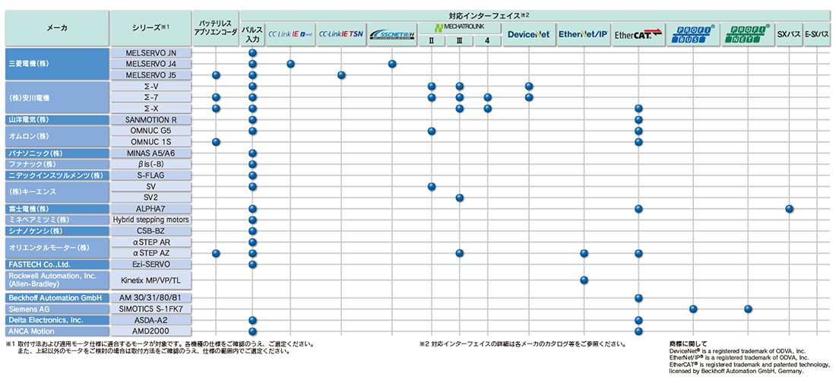Click the Ezi-SERVO series cell
836x383 pixels.
(x=151, y=264)
